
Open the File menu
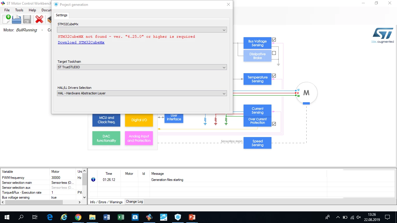click(7, 10)
